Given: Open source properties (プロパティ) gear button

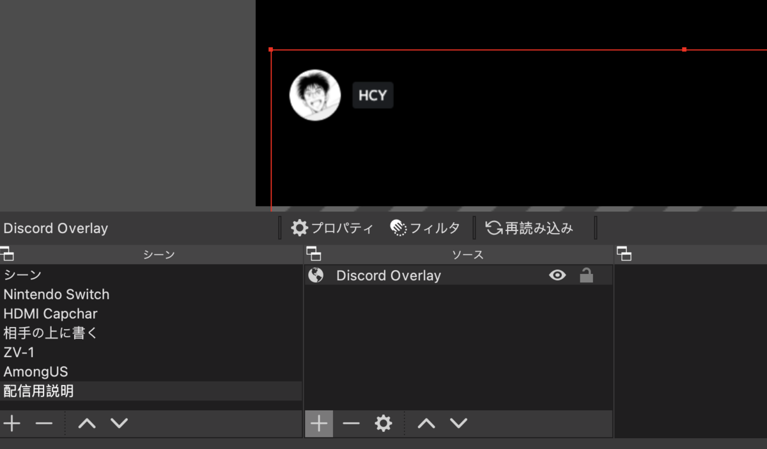Looking at the screenshot, I should pyautogui.click(x=332, y=228).
